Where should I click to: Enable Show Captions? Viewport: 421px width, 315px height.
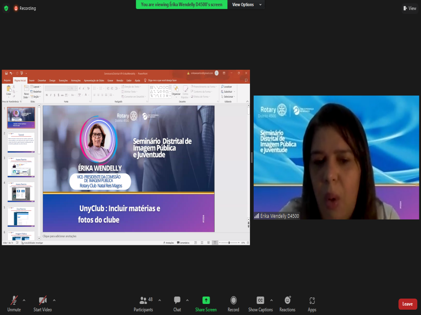tap(260, 301)
